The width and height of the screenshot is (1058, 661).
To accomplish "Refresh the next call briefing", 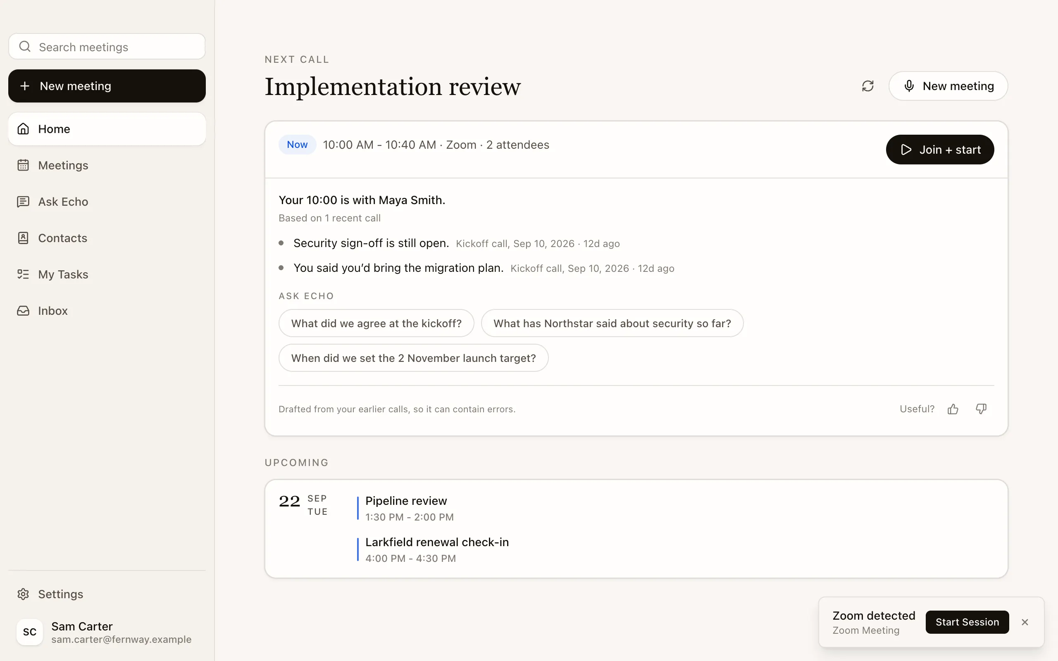I will click(x=868, y=86).
